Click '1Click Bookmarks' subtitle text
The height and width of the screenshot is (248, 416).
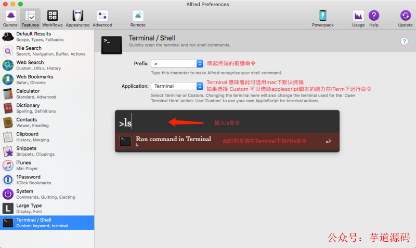click(34, 183)
